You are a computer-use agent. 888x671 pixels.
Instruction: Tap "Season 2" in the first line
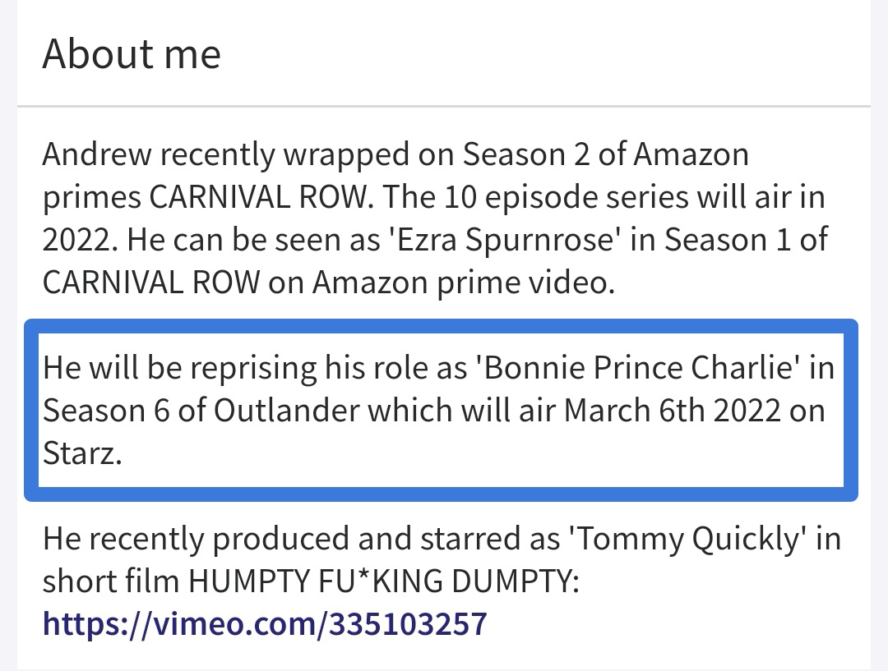point(525,154)
